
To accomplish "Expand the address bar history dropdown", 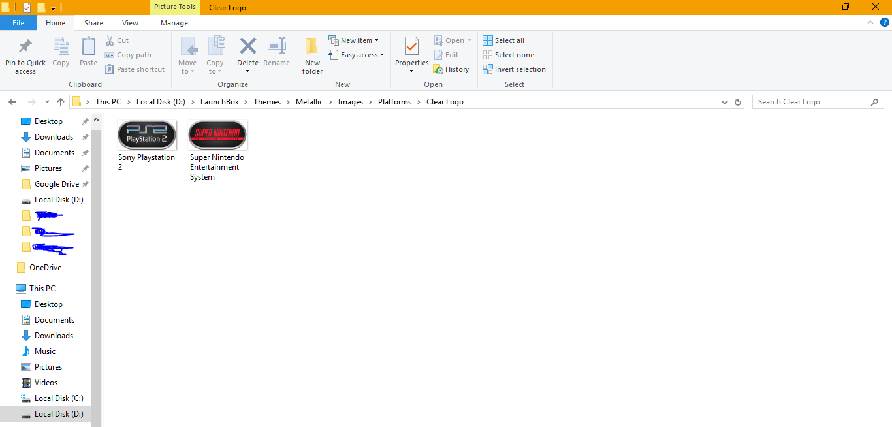I will pyautogui.click(x=724, y=102).
